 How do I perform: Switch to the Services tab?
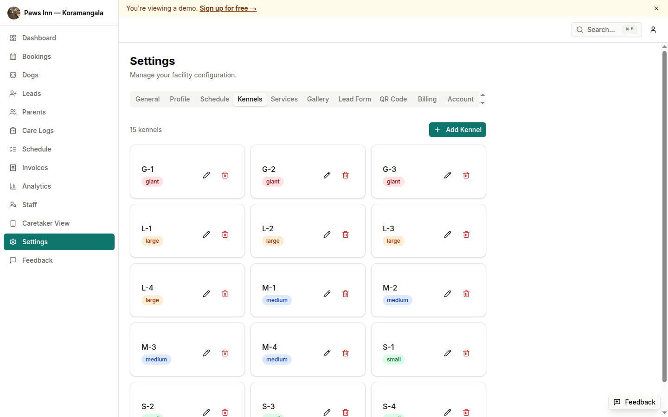click(x=284, y=99)
